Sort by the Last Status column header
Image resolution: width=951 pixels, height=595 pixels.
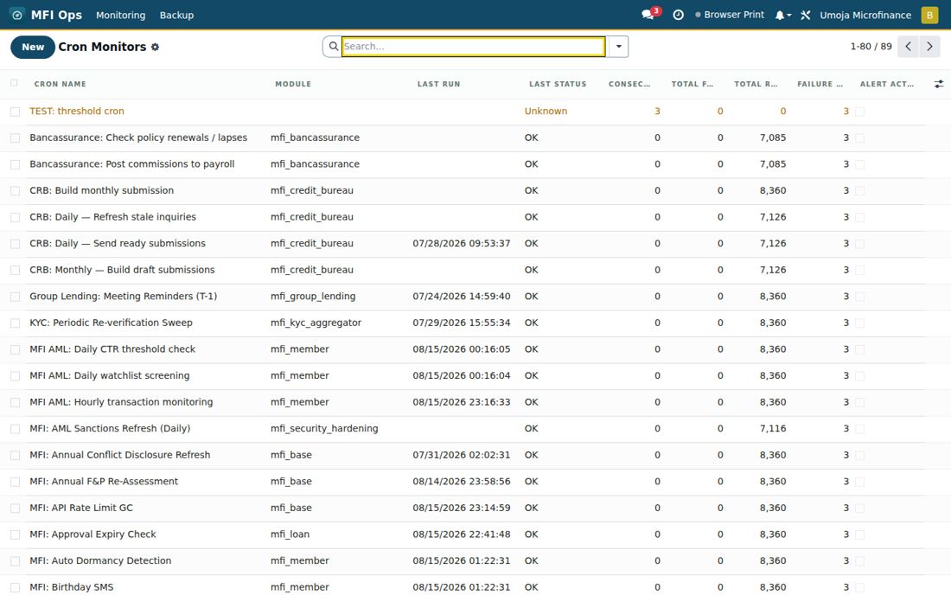point(558,84)
